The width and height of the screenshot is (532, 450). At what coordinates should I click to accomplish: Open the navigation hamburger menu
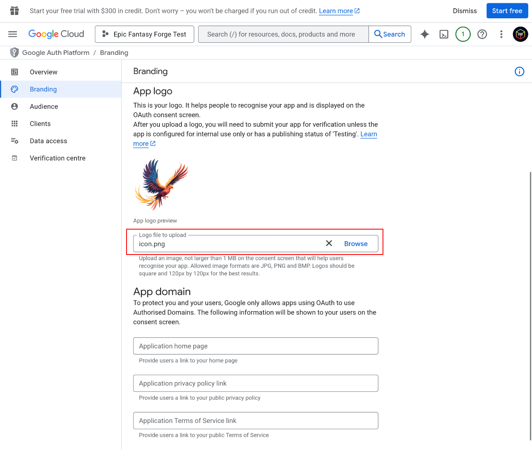click(12, 34)
